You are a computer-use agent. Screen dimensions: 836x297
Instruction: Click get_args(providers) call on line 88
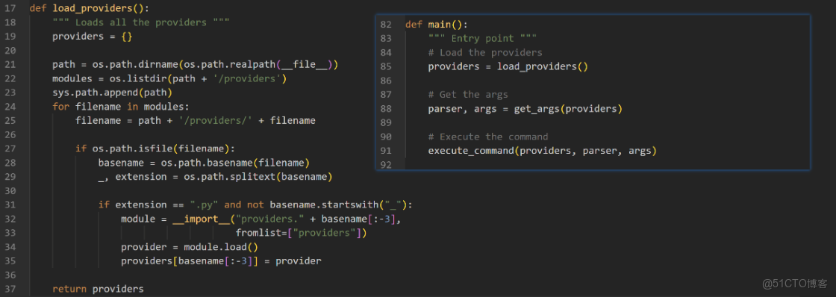click(x=568, y=109)
